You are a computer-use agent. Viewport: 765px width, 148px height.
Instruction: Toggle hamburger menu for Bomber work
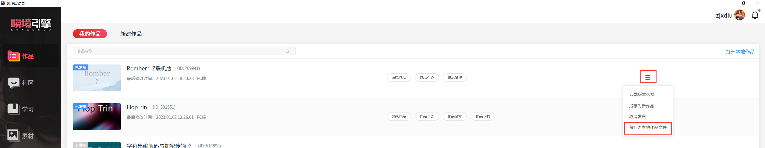(x=648, y=77)
